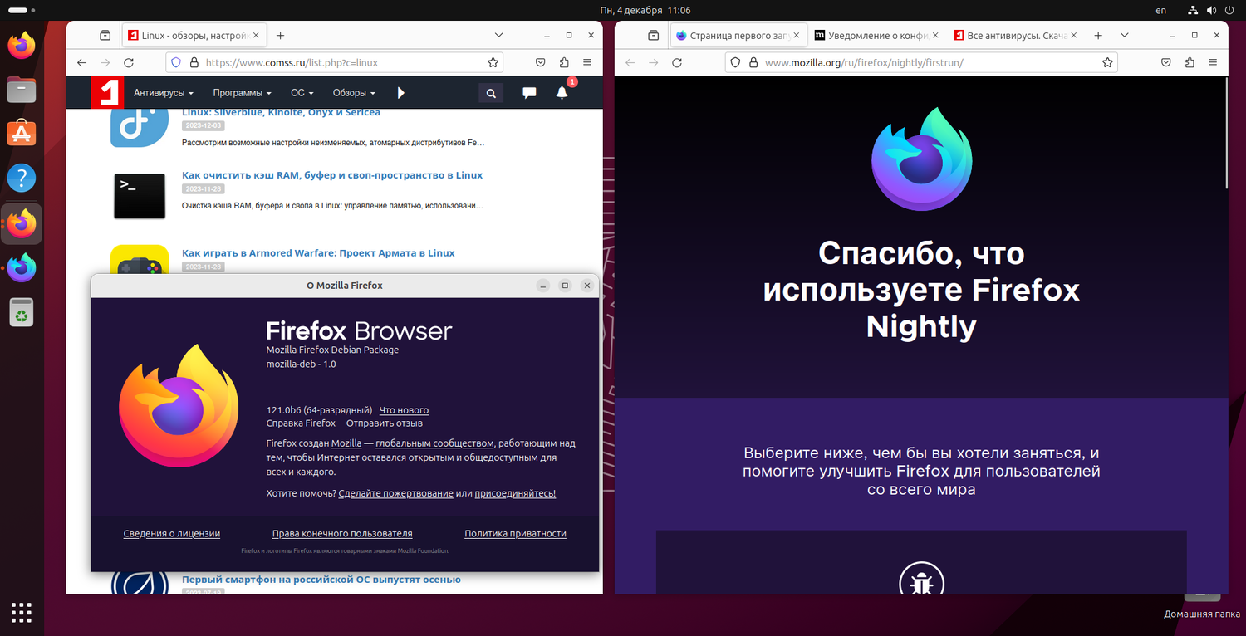Expand the Программы dropdown menu
The height and width of the screenshot is (636, 1246).
tap(242, 93)
